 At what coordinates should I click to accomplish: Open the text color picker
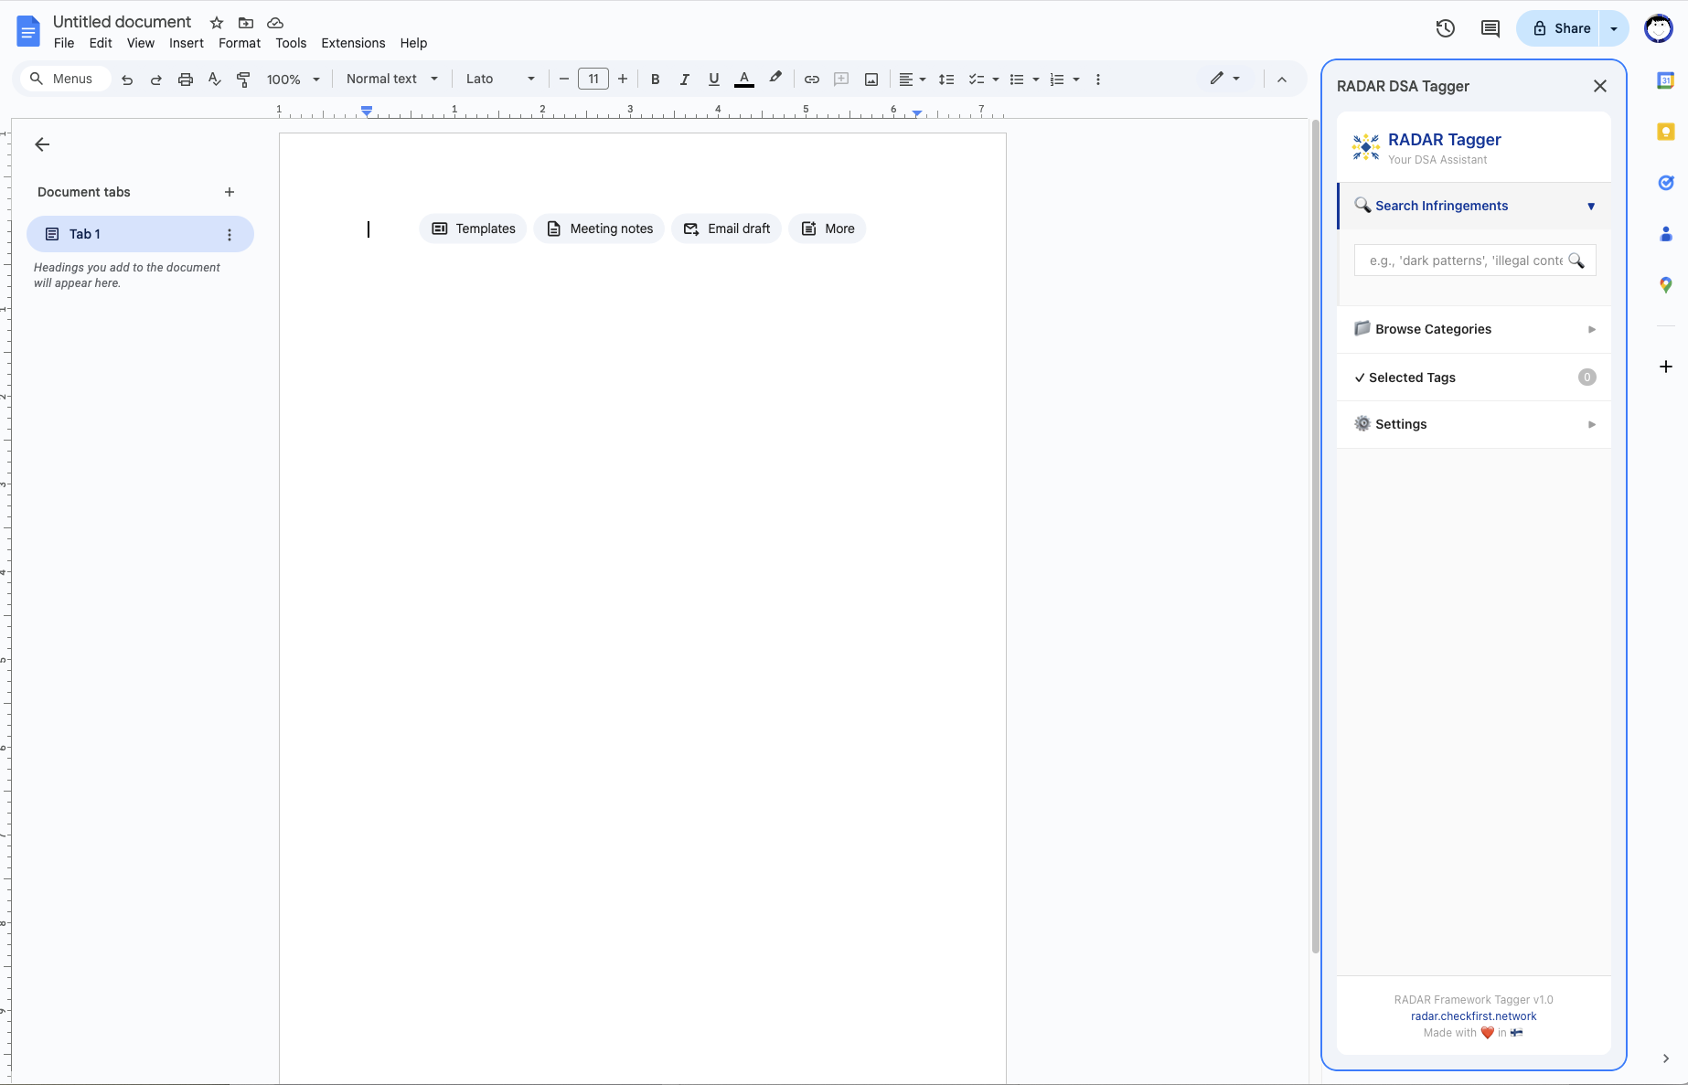tap(744, 80)
